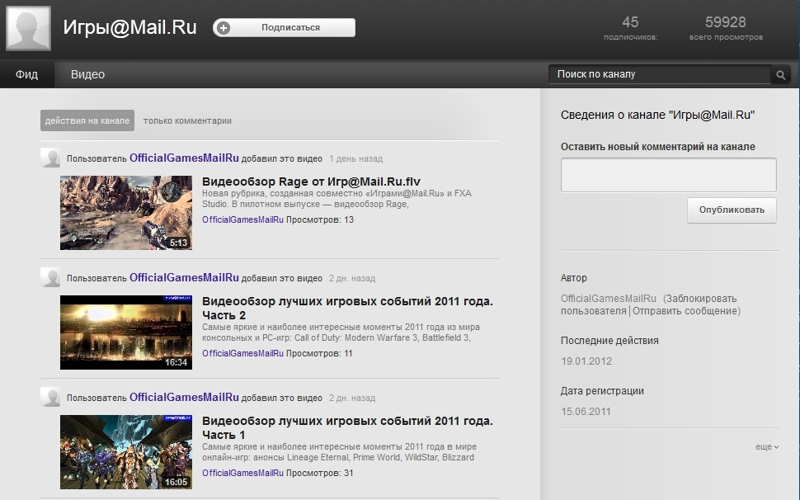Switch to the Видео tab
800x500 pixels.
87,74
